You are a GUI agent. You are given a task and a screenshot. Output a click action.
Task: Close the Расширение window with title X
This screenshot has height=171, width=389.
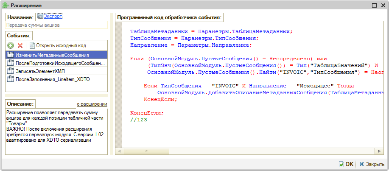point(383,5)
